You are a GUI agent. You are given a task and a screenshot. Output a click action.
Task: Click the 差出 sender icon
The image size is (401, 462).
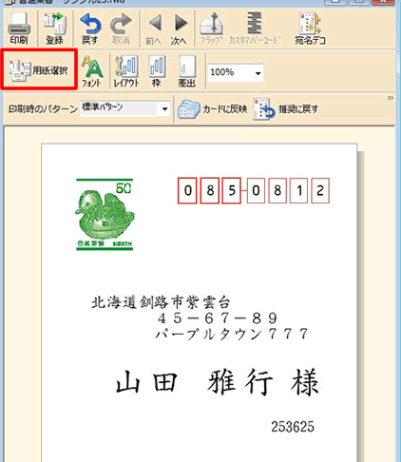tap(186, 71)
